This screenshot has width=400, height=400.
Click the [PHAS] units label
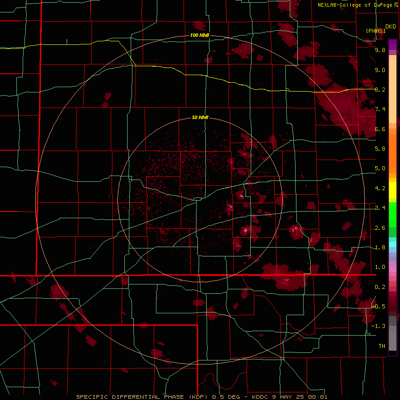[x=376, y=31]
